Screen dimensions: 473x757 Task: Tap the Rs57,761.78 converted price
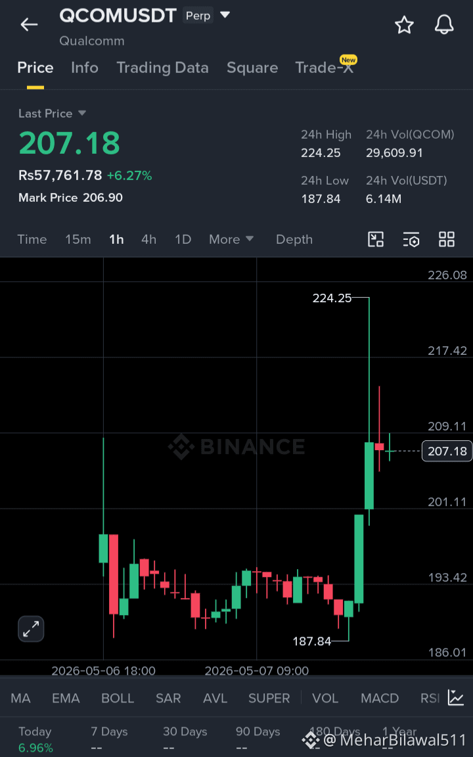coord(60,175)
